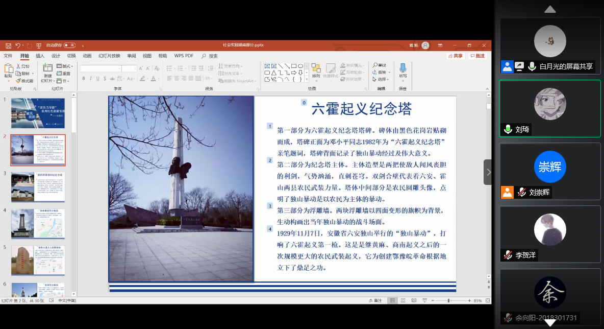Open the Insert (插入) ribbon tab
Image resolution: width=604 pixels, height=329 pixels.
(40, 56)
